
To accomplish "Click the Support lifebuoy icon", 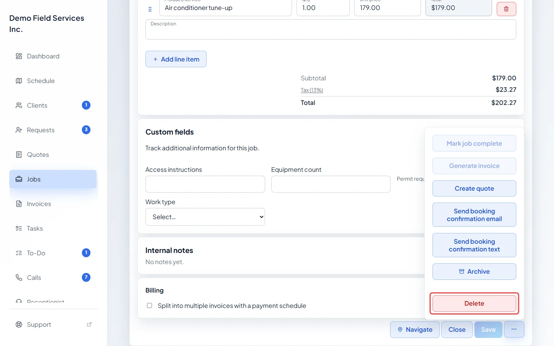I will point(19,324).
